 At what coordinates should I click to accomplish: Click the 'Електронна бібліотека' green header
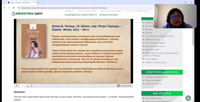coord(162,72)
